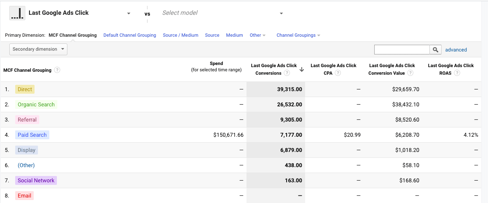Viewport: 488px width, 203px height.
Task: Switch to Default Channel Grouping dimension
Action: point(130,35)
